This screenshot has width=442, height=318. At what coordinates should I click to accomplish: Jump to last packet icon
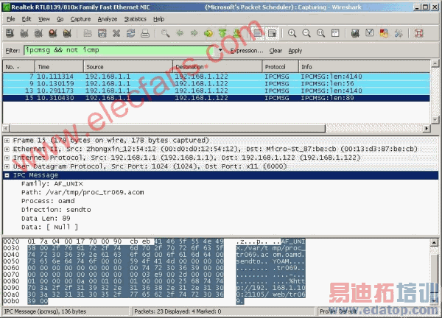(237, 33)
